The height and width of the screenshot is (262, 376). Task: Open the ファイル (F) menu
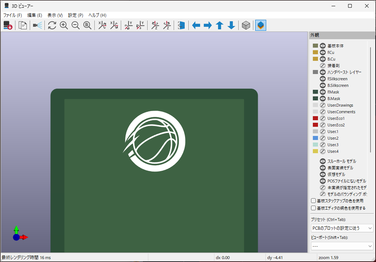(12, 15)
